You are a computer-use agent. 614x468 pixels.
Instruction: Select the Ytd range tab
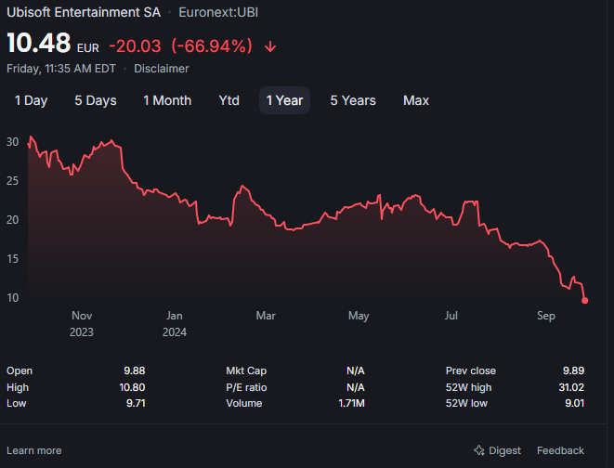tap(229, 100)
